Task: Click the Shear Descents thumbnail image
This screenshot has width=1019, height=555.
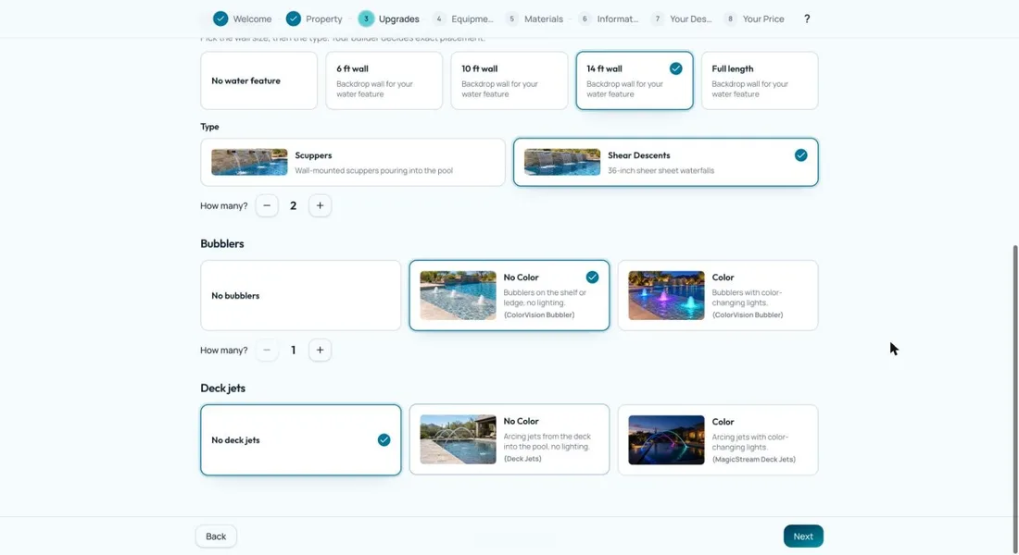Action: (562, 162)
